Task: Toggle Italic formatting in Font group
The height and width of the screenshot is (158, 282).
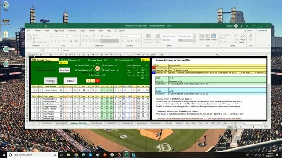Action: [x=55, y=41]
